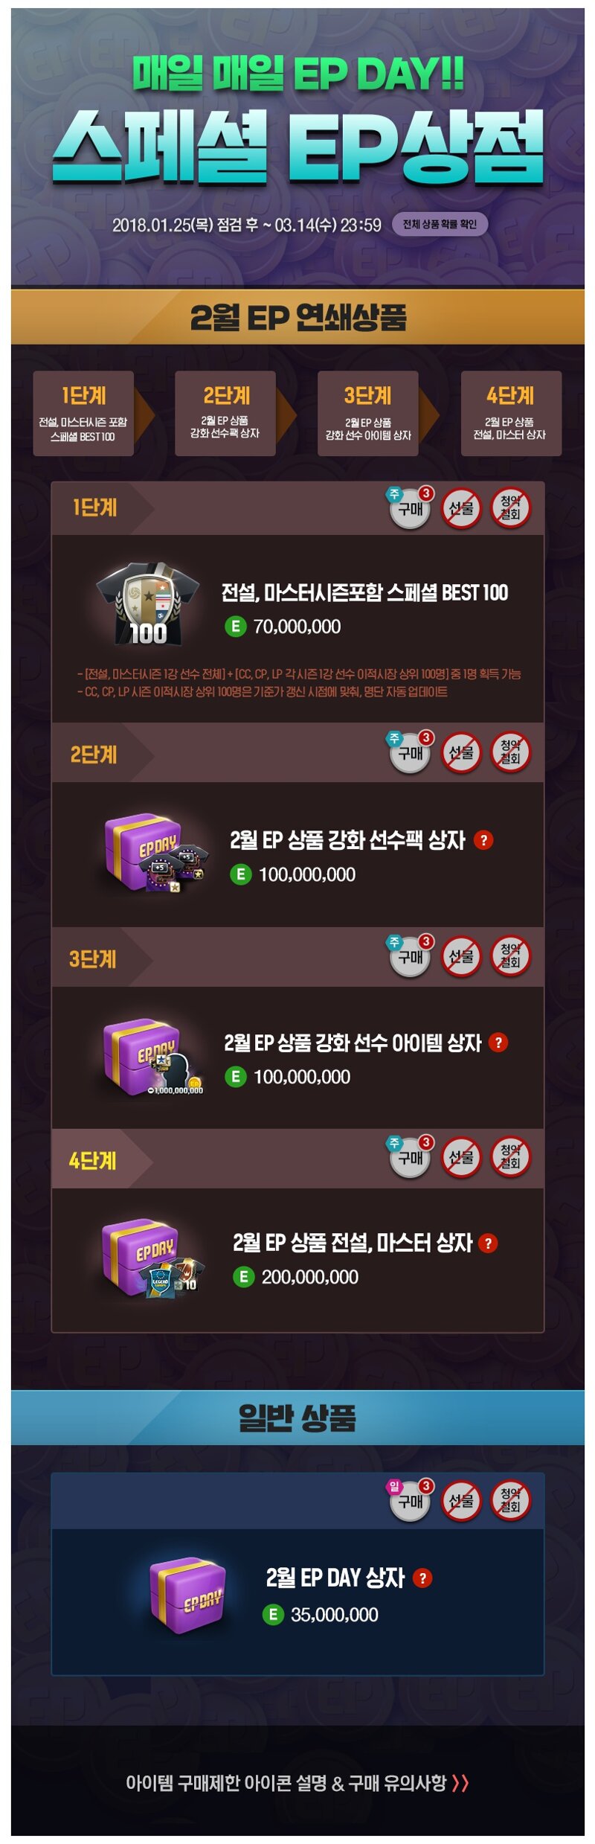Open help icon beside 강화 선수 아이템 상자
The height and width of the screenshot is (1844, 595).
[x=498, y=1043]
